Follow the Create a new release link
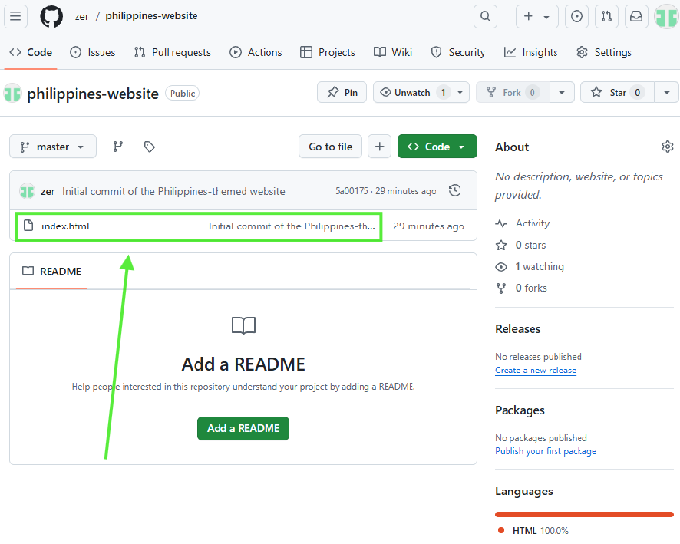The height and width of the screenshot is (544, 680). [x=536, y=371]
